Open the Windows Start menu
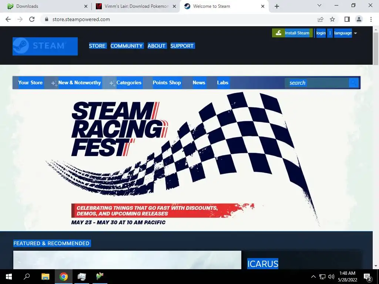This screenshot has width=379, height=284. [x=9, y=277]
